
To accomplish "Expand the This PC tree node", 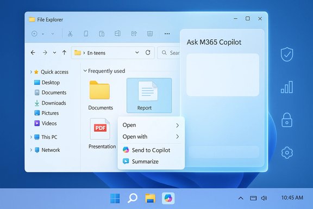I will [31, 137].
